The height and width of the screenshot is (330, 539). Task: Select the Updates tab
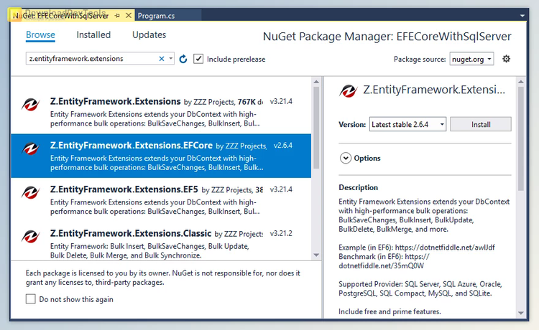tap(149, 35)
